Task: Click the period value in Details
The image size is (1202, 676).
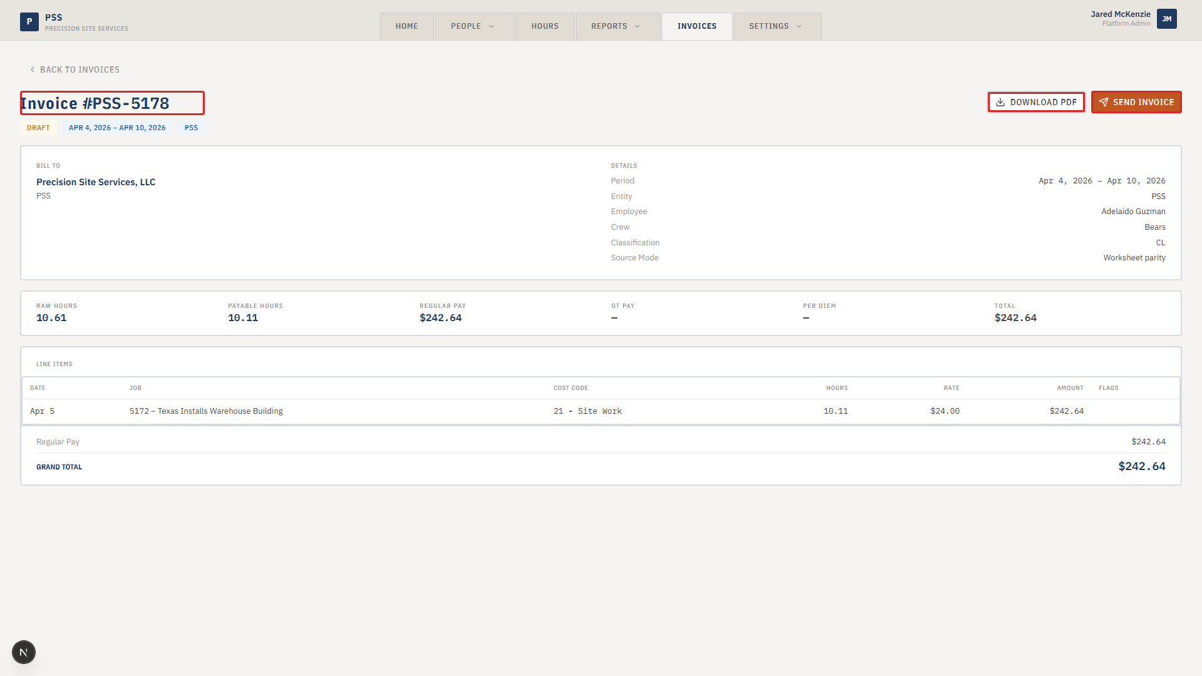Action: pyautogui.click(x=1102, y=181)
